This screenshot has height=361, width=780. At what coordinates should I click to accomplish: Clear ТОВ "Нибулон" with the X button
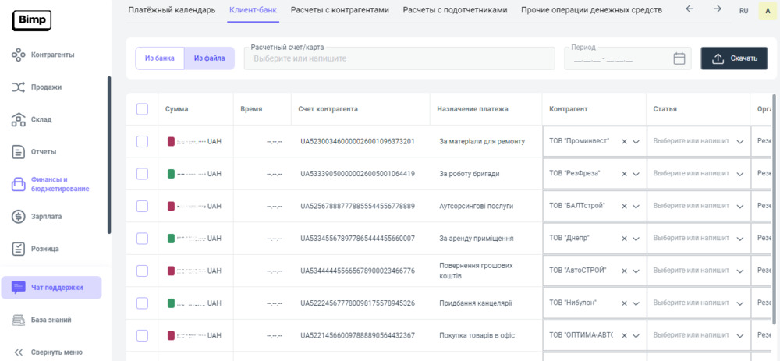pyautogui.click(x=624, y=303)
